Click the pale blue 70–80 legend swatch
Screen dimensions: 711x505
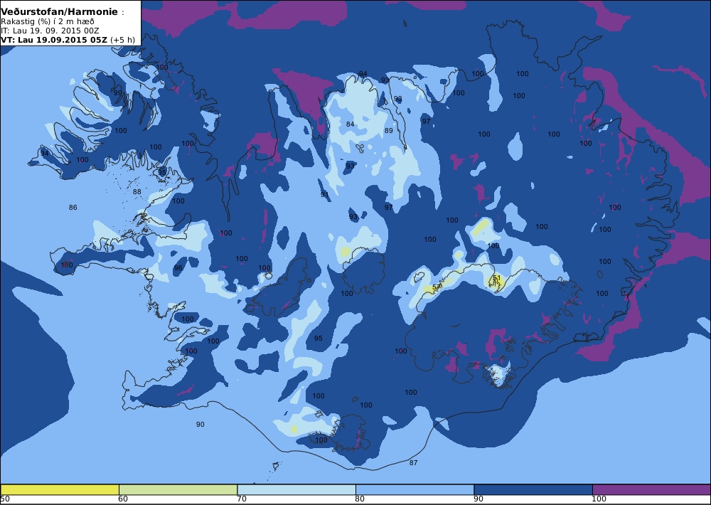pos(296,490)
